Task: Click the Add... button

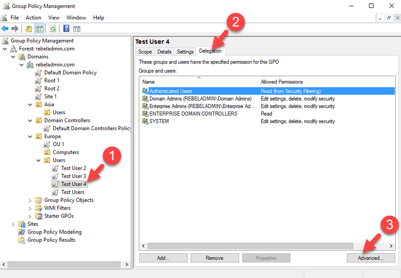Action: [x=163, y=258]
